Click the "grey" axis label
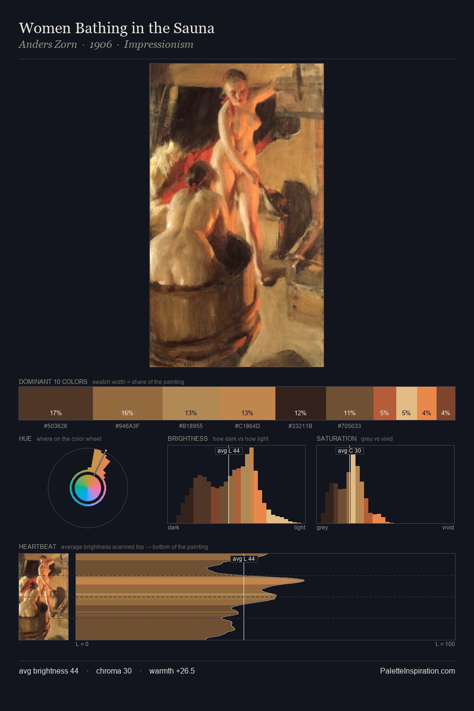 click(x=322, y=528)
